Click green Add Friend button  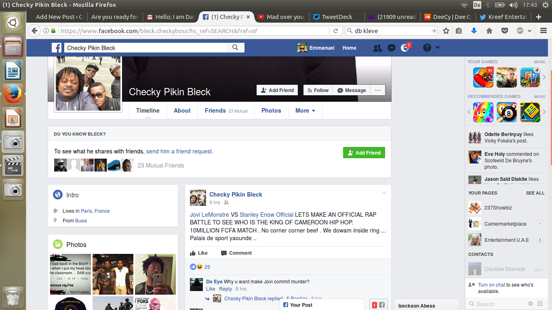coord(364,153)
